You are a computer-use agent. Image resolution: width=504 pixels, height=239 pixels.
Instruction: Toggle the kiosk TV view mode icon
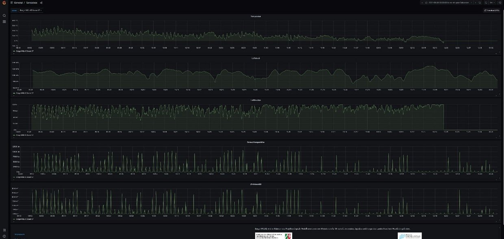click(x=500, y=3)
